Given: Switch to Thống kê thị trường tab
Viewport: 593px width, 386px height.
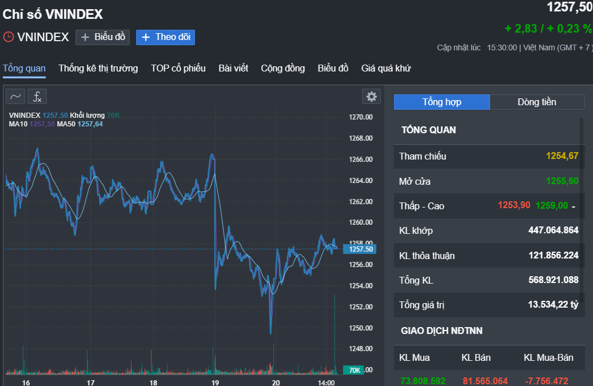Looking at the screenshot, I should pyautogui.click(x=98, y=69).
